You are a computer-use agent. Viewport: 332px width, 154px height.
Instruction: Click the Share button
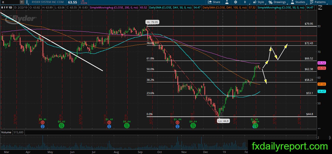[214, 2]
